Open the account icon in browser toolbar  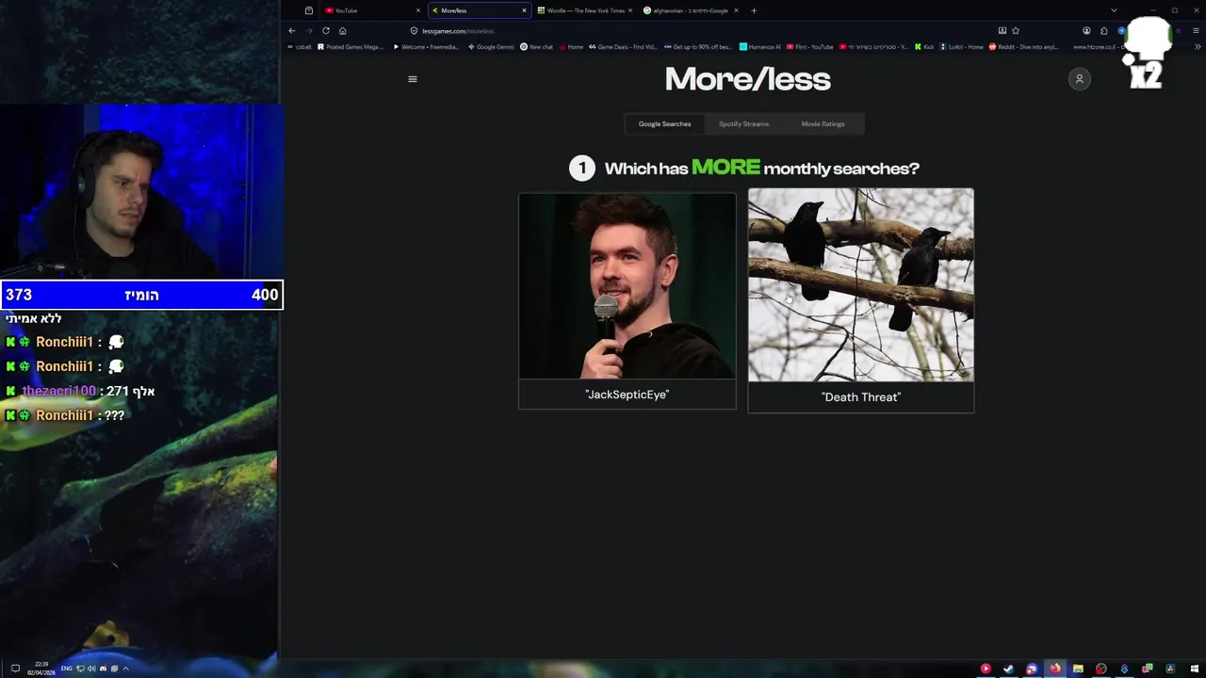coord(1086,31)
